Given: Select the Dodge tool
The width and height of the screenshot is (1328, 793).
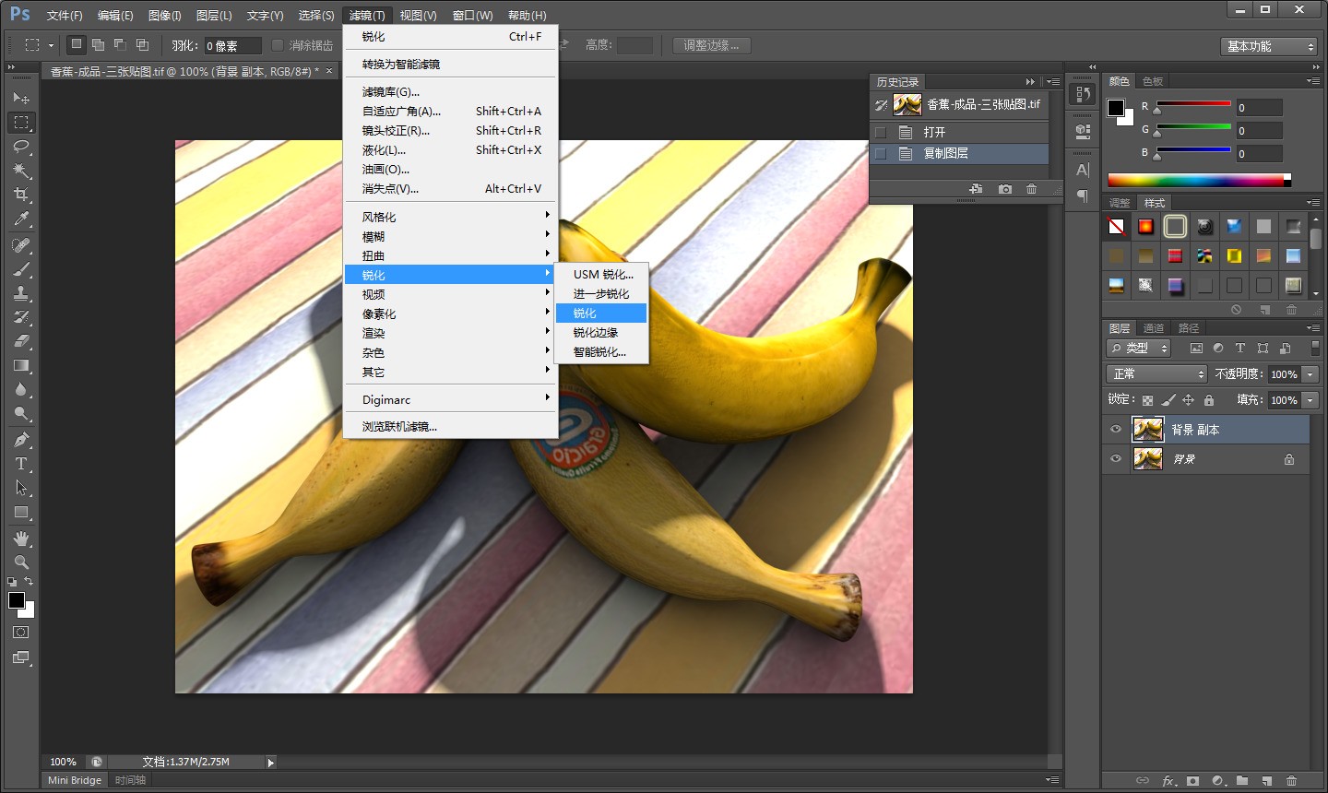Looking at the screenshot, I should [21, 413].
